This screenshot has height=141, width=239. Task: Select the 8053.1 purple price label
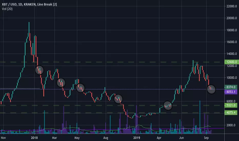(x=231, y=92)
